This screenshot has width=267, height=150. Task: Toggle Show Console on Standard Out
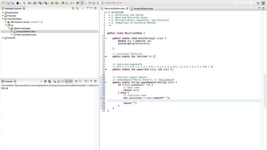tap(67, 81)
